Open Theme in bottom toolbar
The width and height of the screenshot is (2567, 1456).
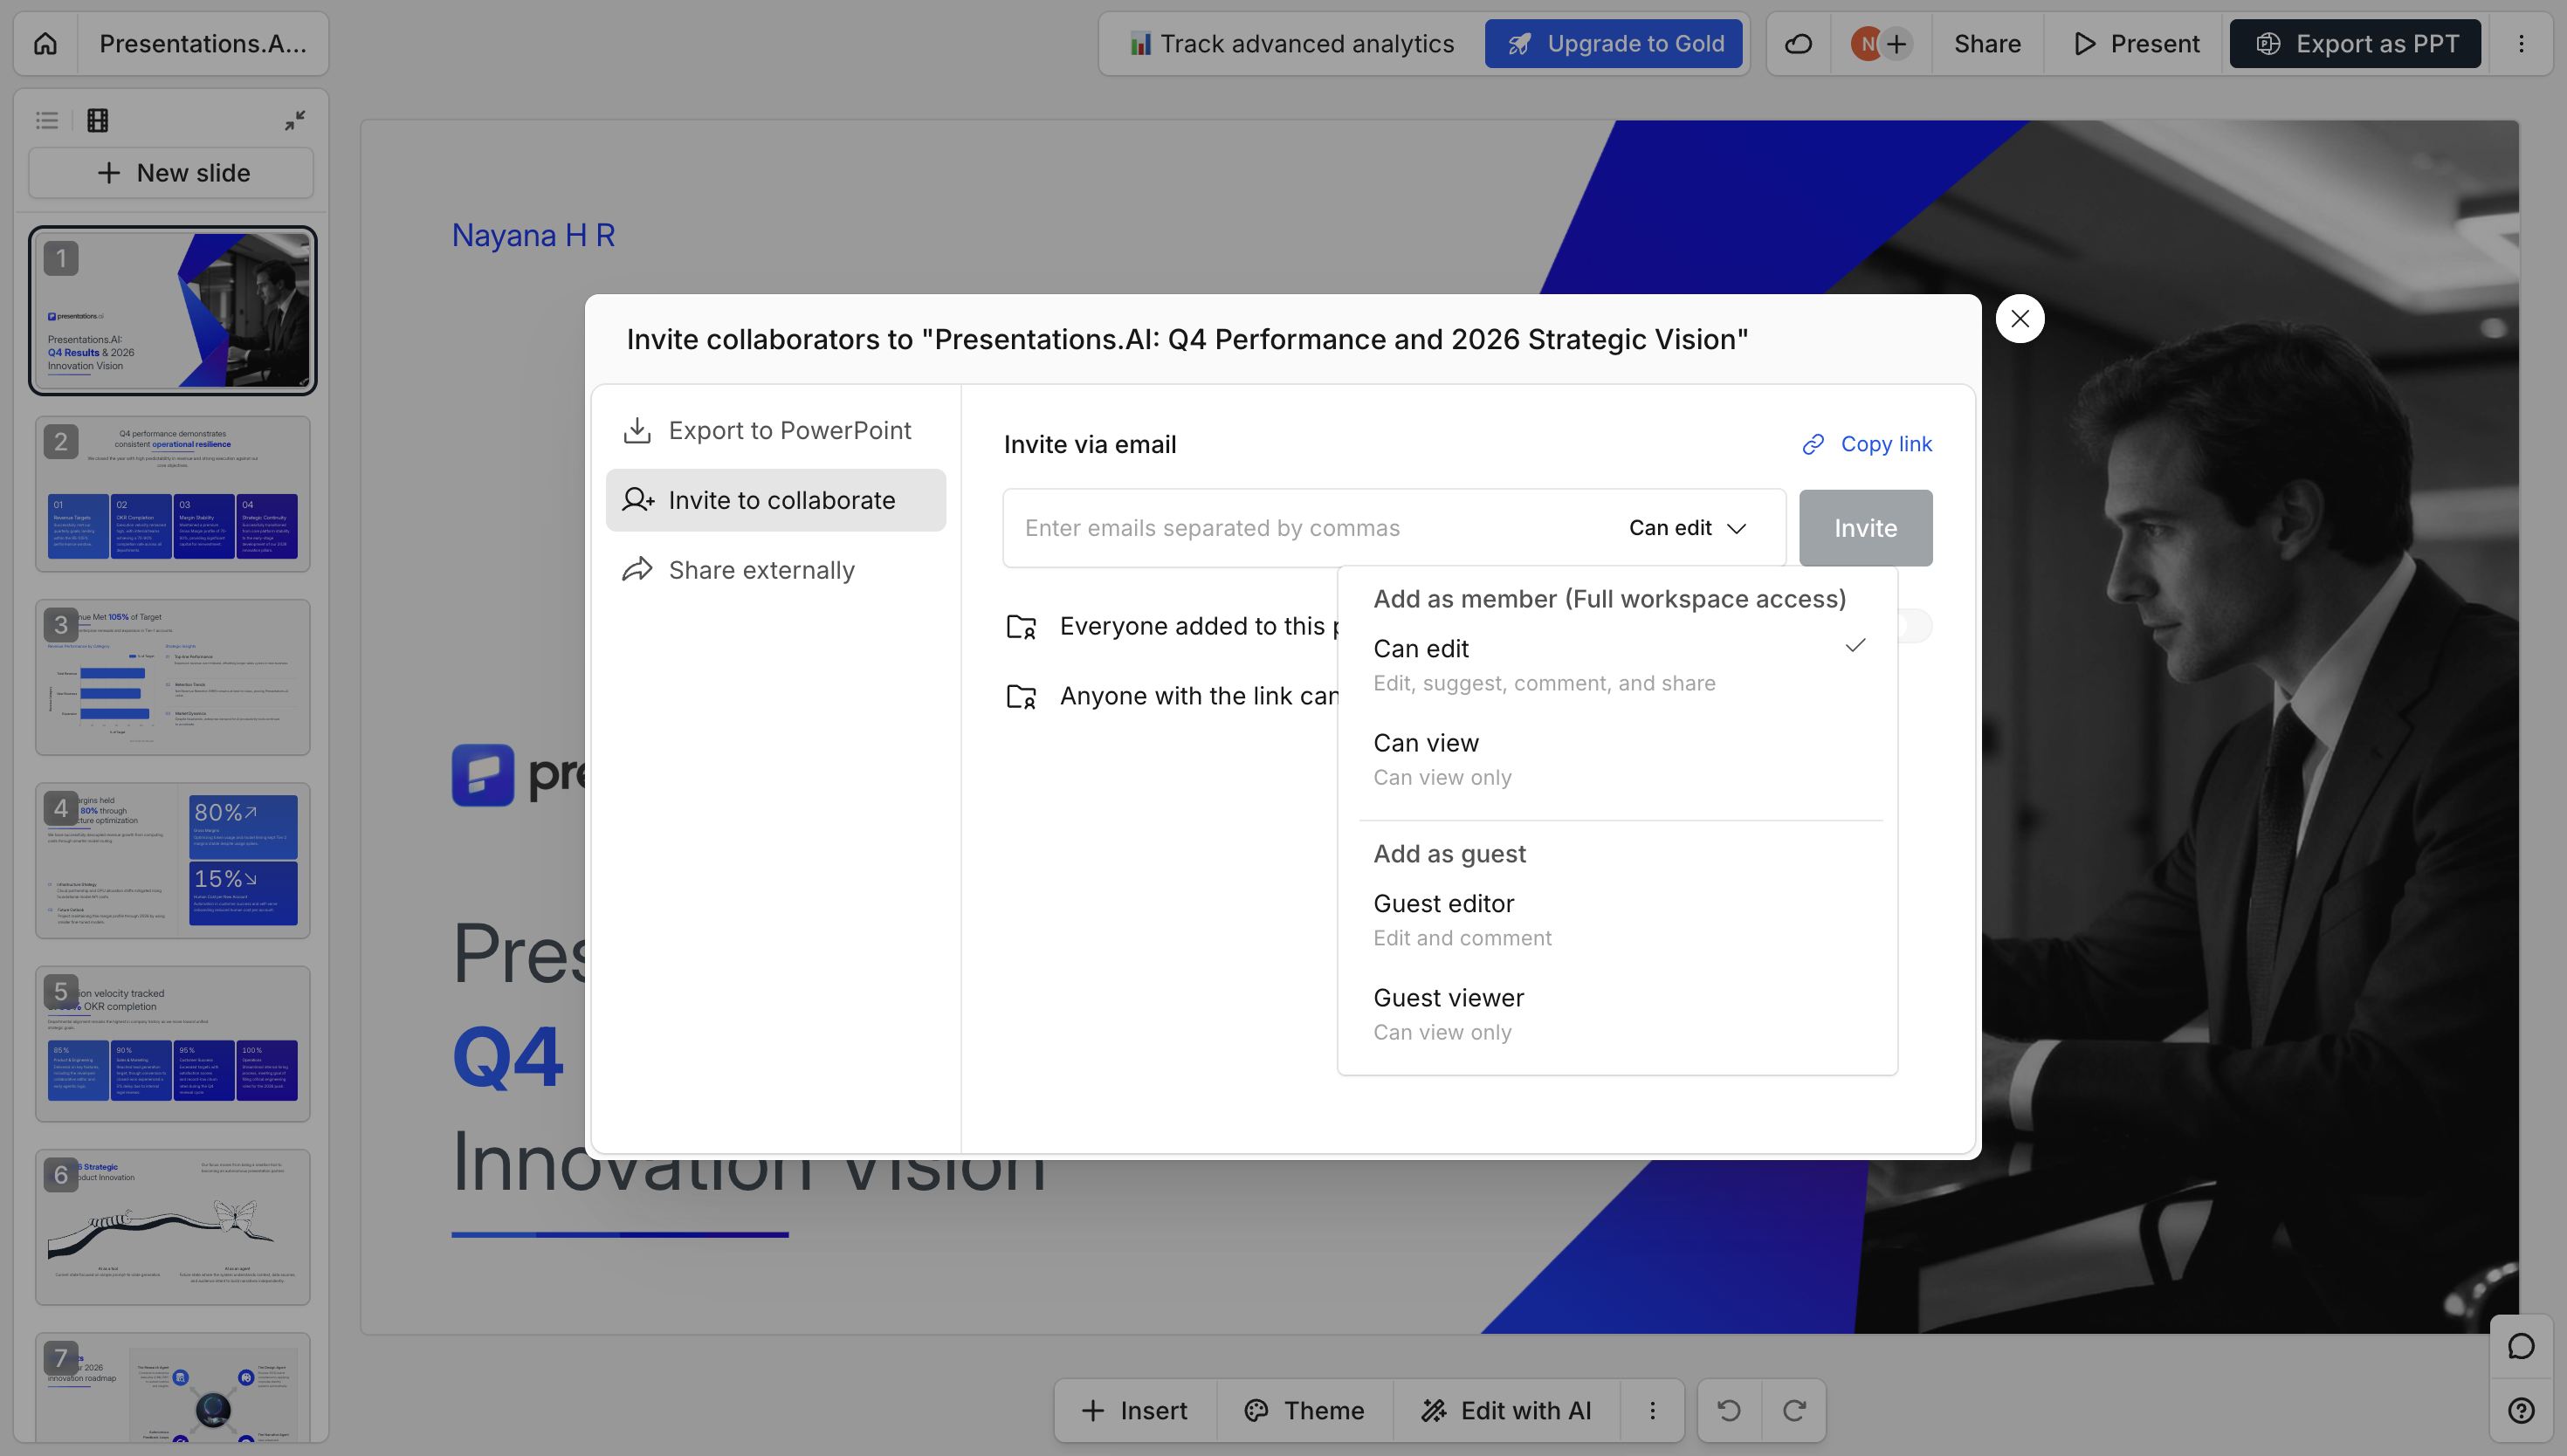pyautogui.click(x=1304, y=1410)
